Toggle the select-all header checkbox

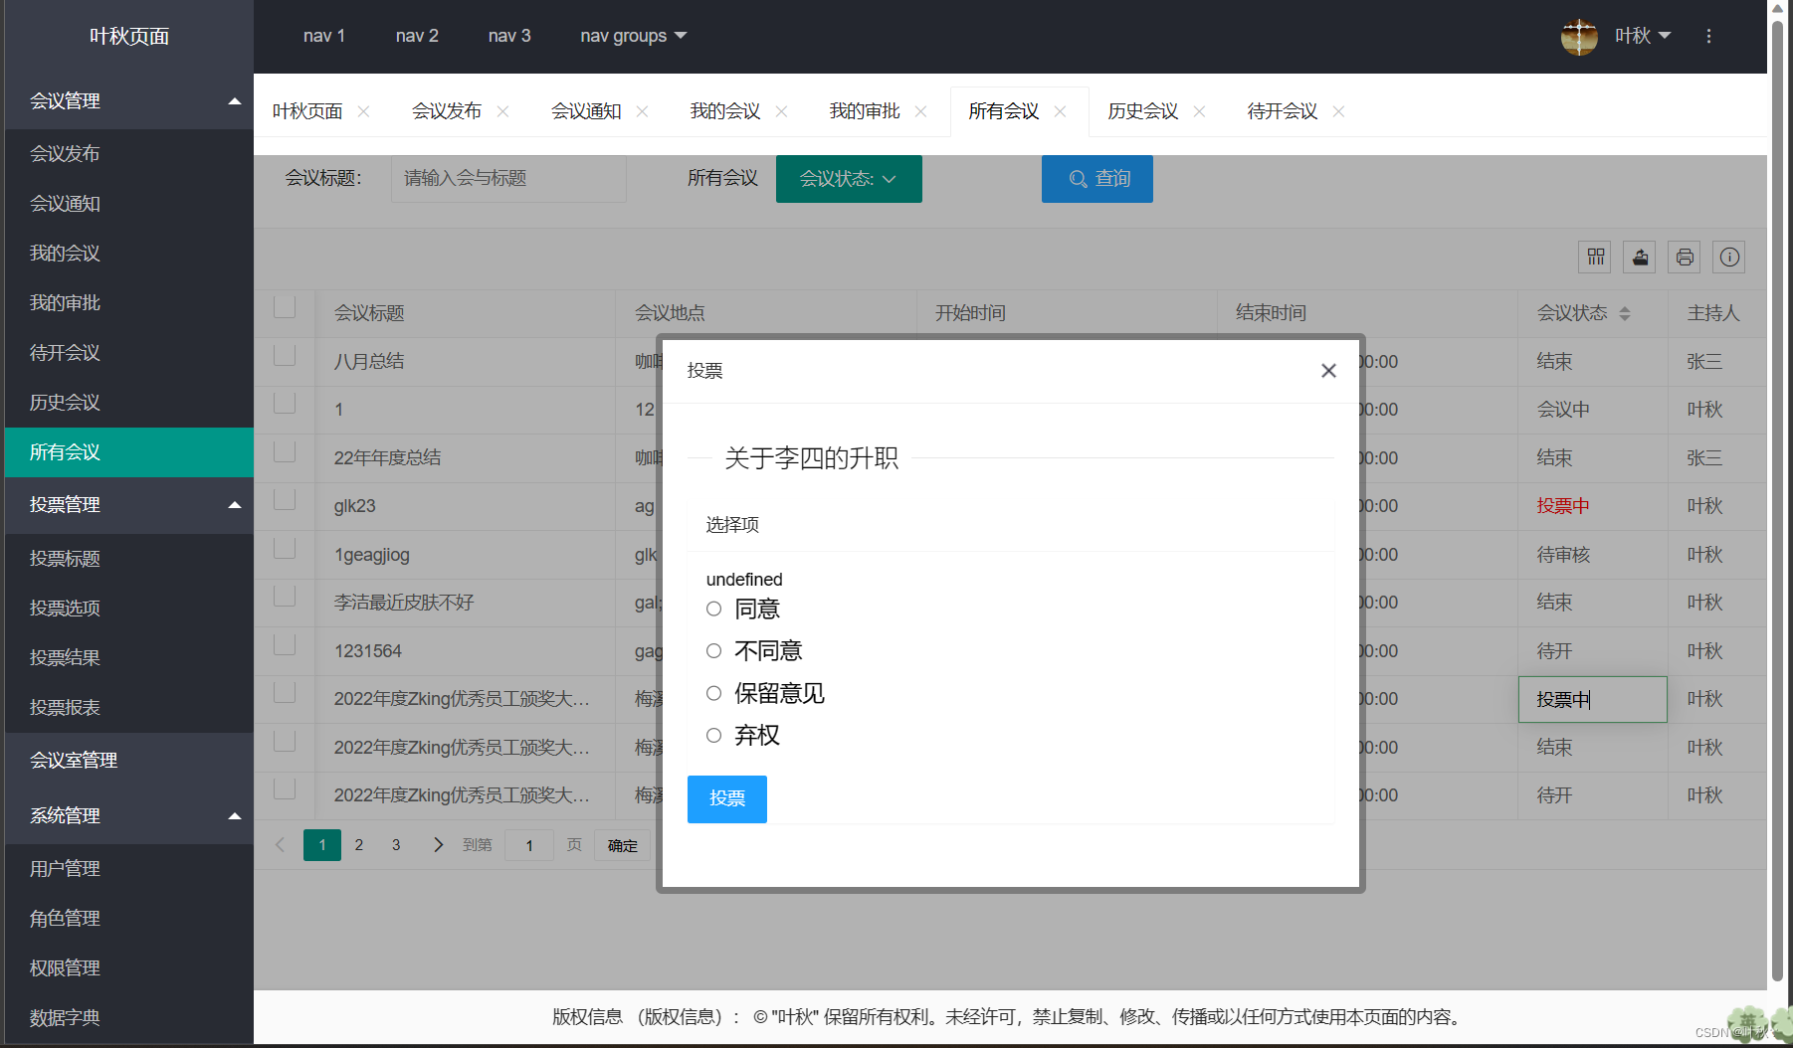285,307
